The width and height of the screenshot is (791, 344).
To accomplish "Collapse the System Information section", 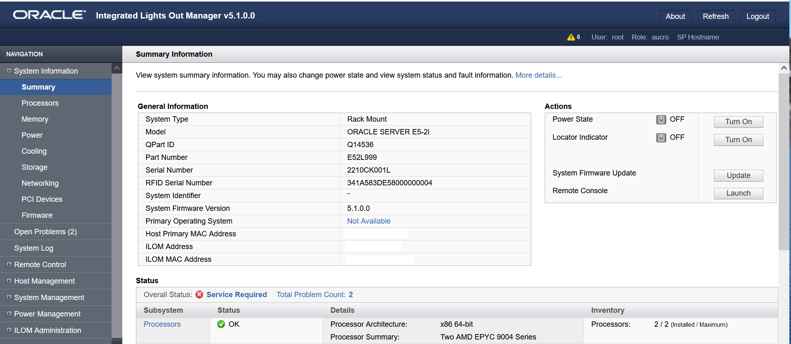I will coord(9,71).
